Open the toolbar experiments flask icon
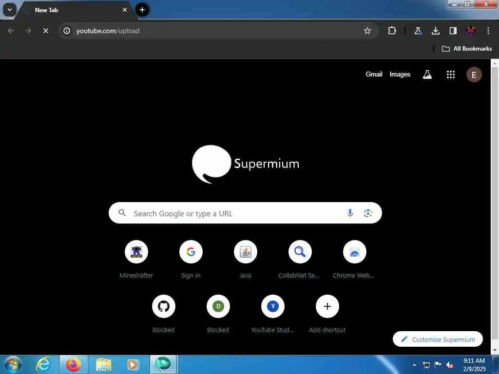This screenshot has width=499, height=374. [x=418, y=31]
